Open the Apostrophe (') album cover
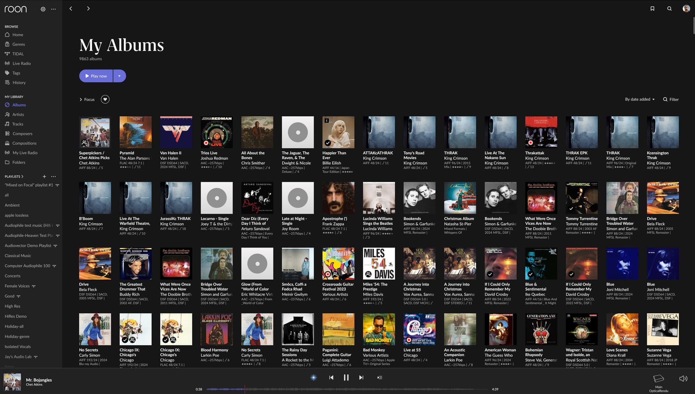 pos(338,198)
